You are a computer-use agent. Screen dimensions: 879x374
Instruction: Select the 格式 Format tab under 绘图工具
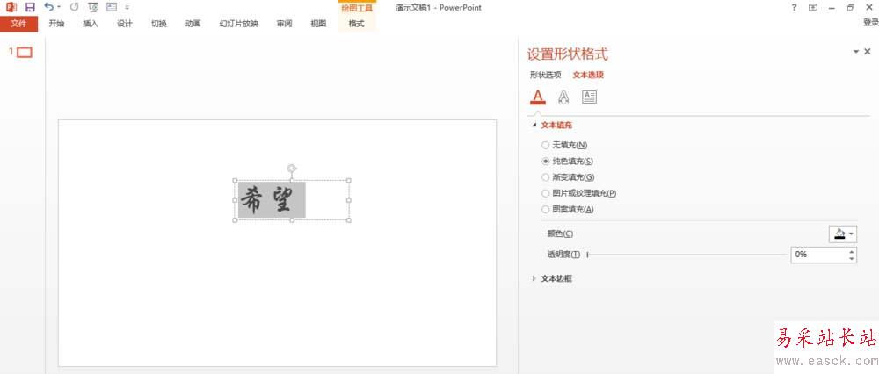click(x=357, y=24)
